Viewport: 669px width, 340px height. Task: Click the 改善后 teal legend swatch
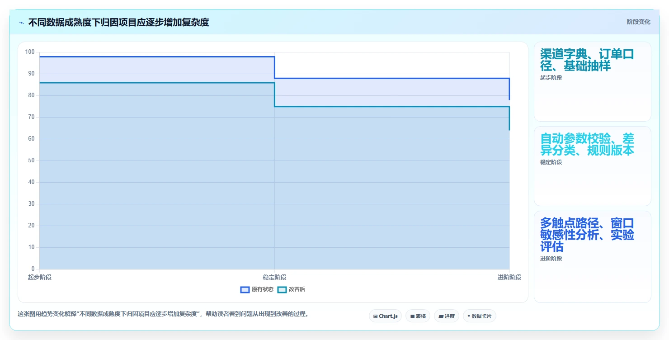click(282, 289)
